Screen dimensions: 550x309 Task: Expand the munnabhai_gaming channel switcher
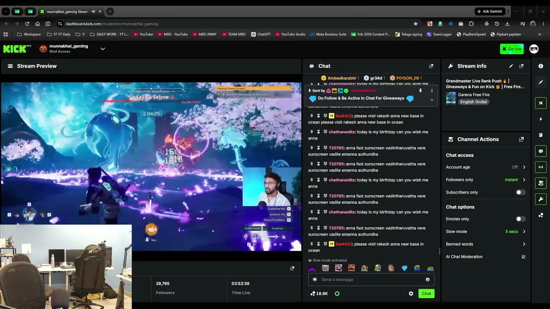pos(103,49)
